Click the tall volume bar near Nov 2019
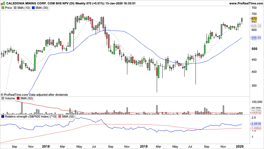This screenshot has height=149, width=264. click(x=223, y=110)
